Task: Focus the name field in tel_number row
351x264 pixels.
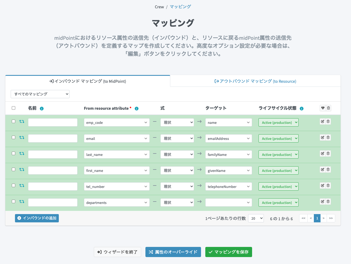Action: 53,187
